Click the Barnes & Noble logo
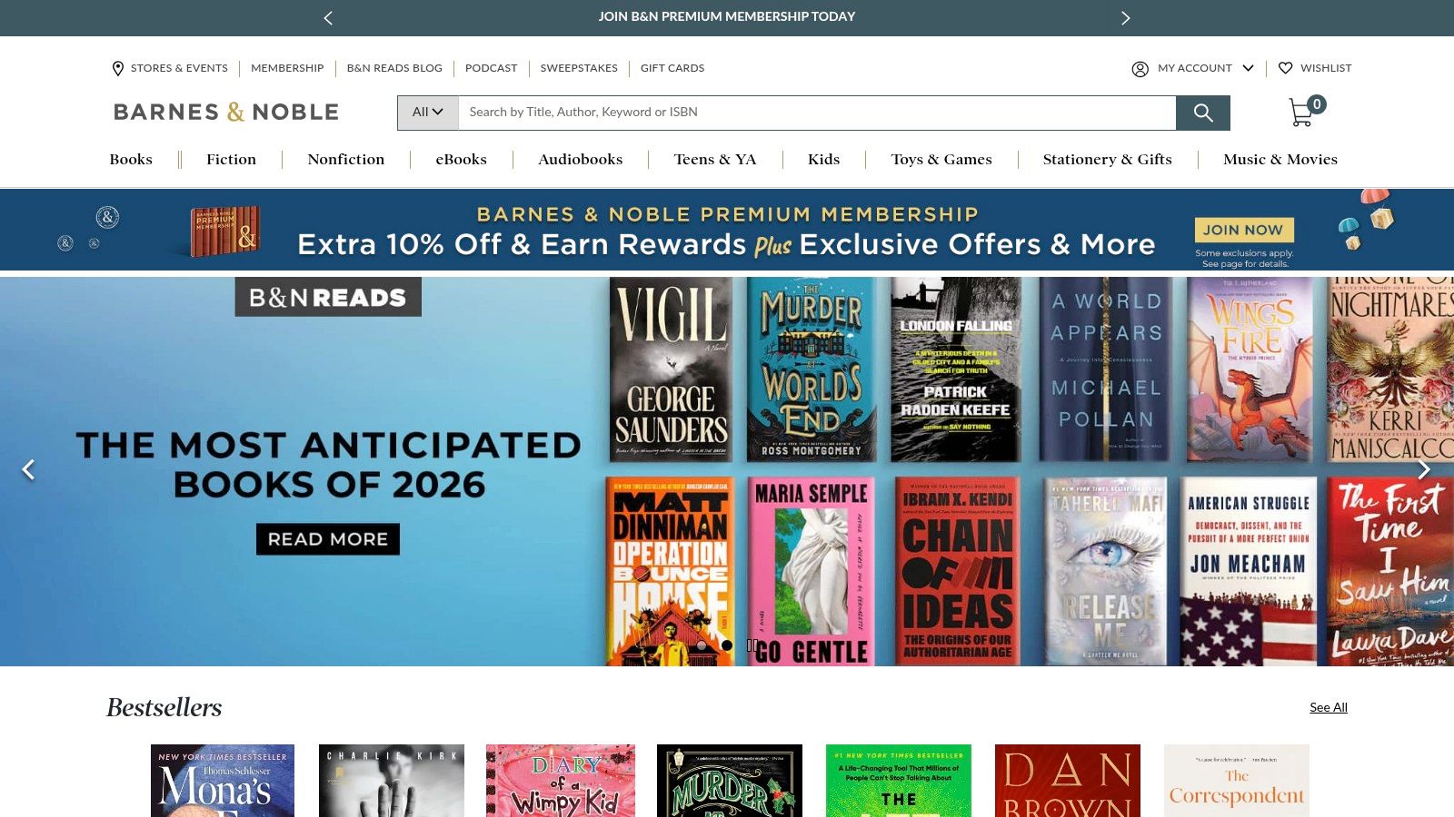Image resolution: width=1454 pixels, height=817 pixels. (224, 111)
